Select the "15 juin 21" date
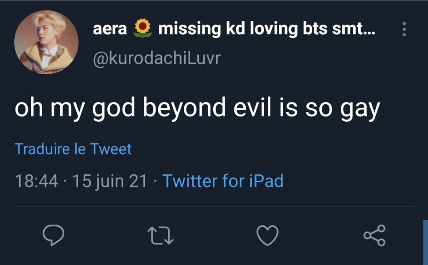The width and height of the screenshot is (428, 265). (x=110, y=181)
